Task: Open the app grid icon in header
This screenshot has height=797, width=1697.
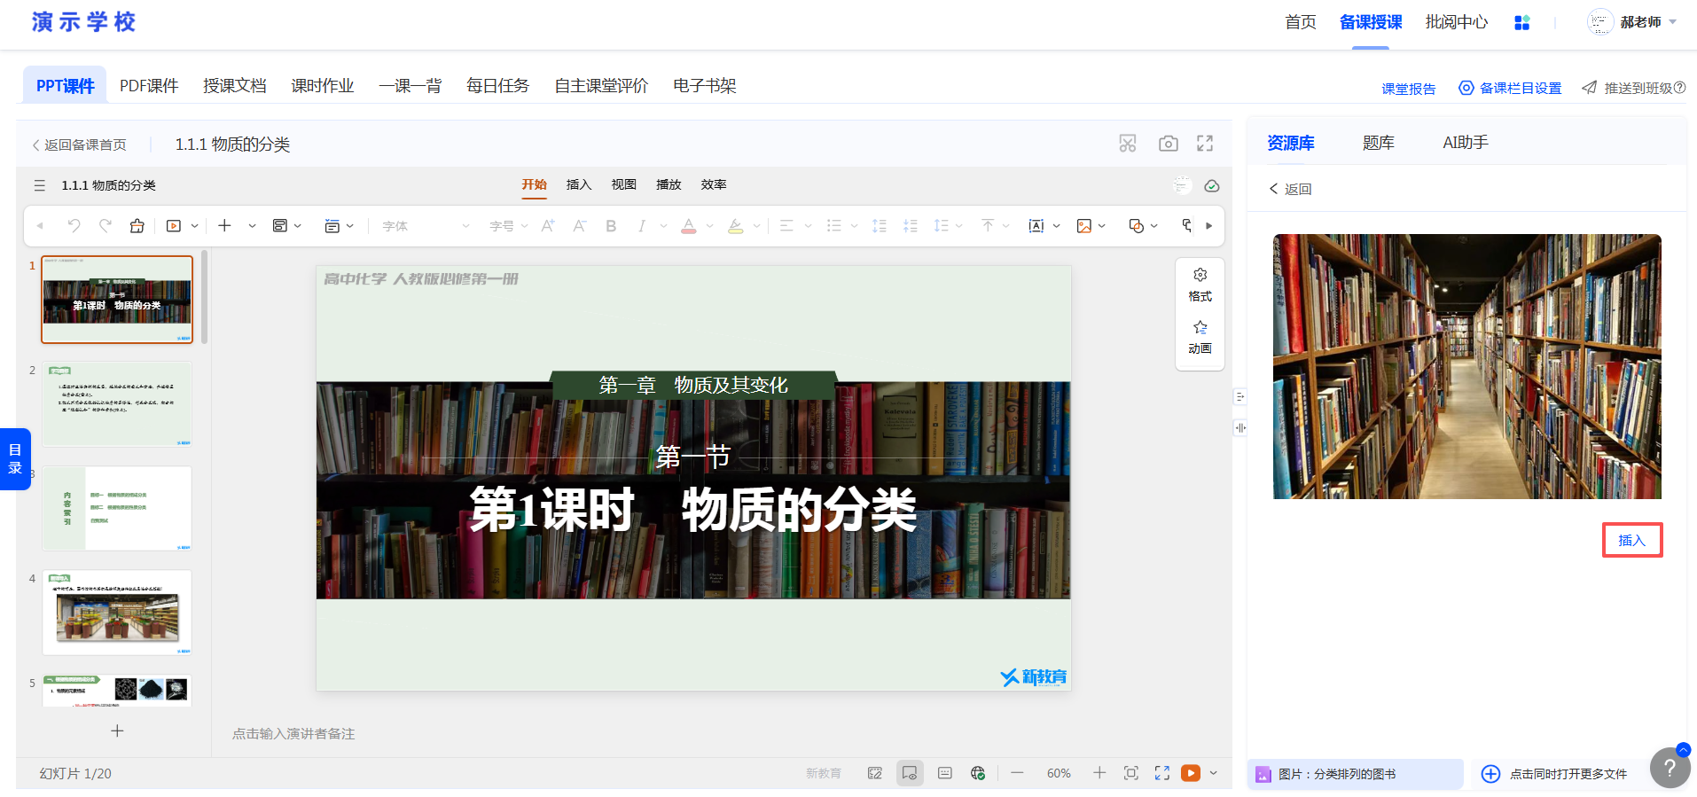Action: [1522, 22]
